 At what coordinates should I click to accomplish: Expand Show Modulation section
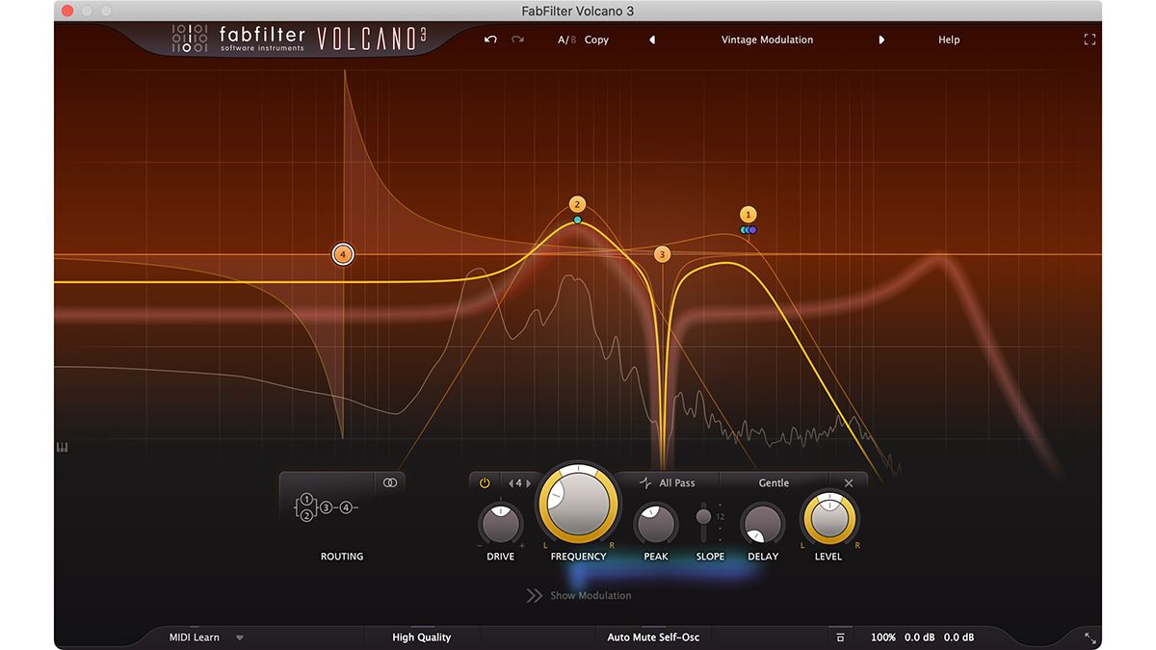click(x=579, y=596)
